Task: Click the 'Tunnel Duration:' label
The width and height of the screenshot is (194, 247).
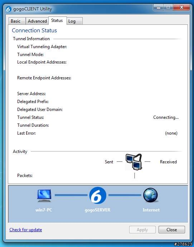Action: [33, 125]
